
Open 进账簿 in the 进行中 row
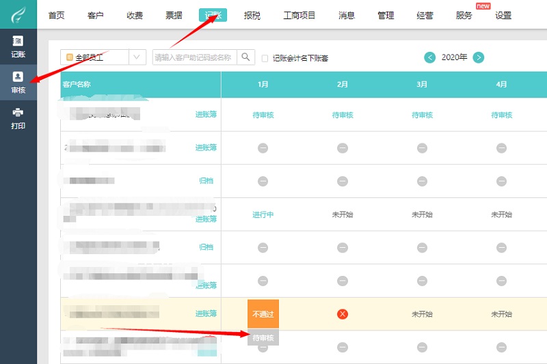pos(206,219)
